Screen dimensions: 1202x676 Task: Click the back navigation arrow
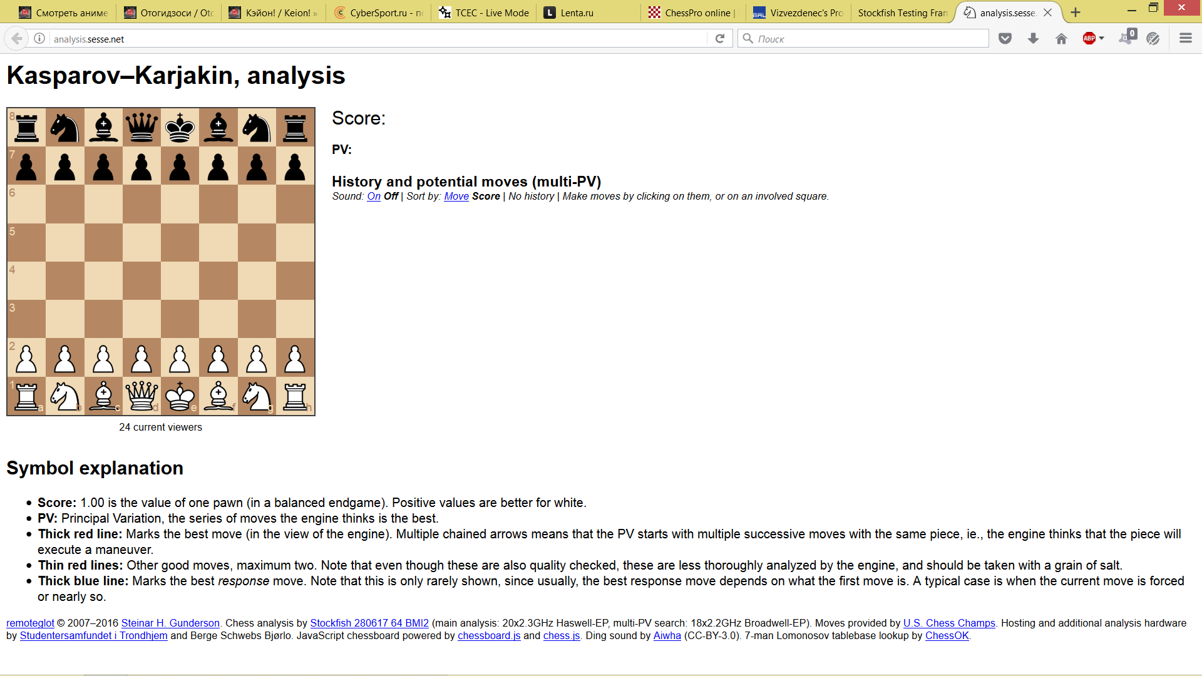pos(17,39)
